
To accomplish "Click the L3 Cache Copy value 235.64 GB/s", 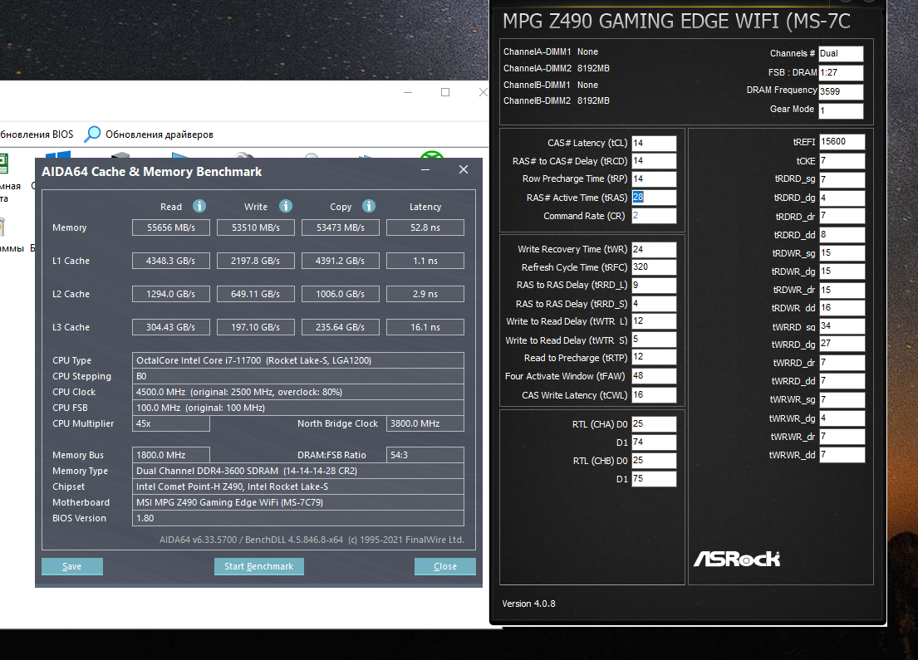I will click(x=340, y=328).
